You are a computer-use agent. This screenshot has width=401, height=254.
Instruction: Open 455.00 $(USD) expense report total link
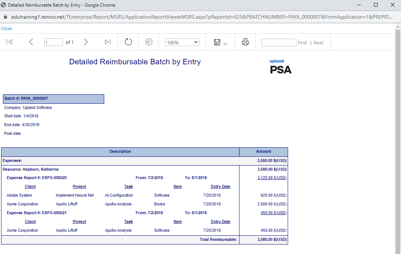pos(274,213)
